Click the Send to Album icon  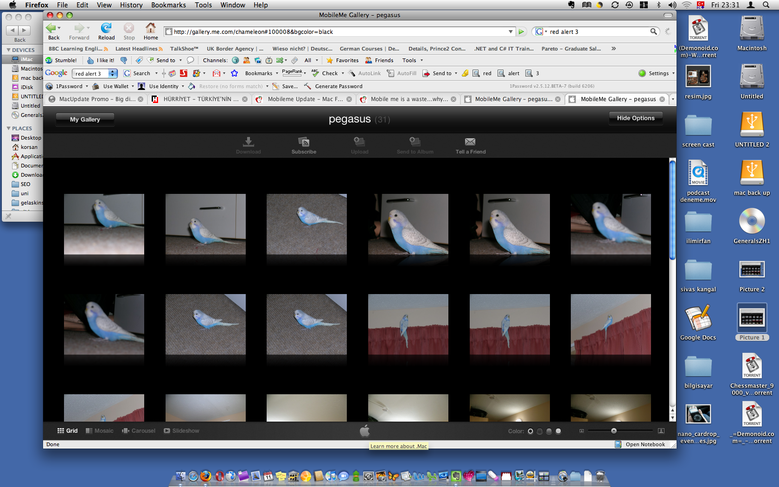tap(415, 141)
